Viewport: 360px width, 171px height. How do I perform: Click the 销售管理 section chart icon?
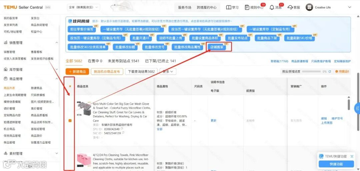pyautogui.click(x=6, y=43)
